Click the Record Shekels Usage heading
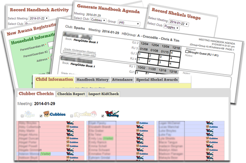This screenshot has width=246, height=163. pyautogui.click(x=176, y=14)
